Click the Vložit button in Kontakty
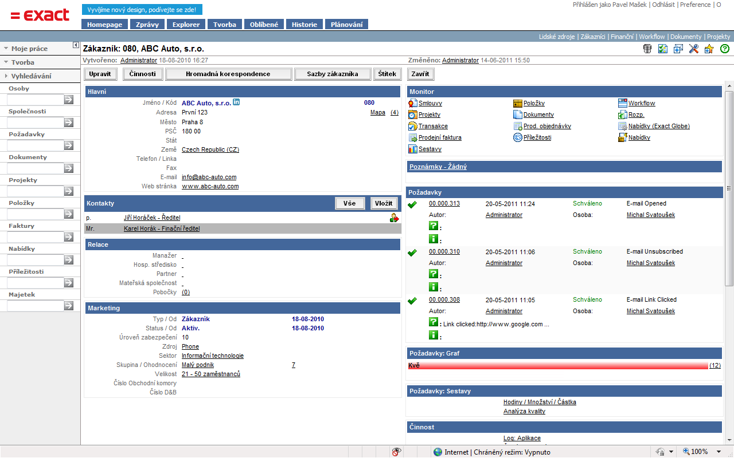The width and height of the screenshot is (734, 458). [384, 203]
